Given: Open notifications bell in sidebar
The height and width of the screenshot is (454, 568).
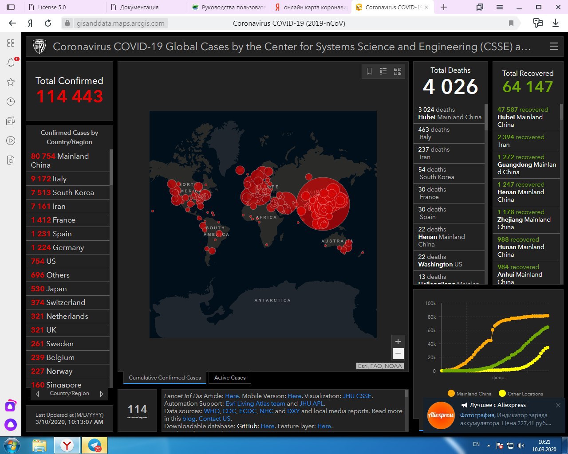Looking at the screenshot, I should tap(11, 63).
